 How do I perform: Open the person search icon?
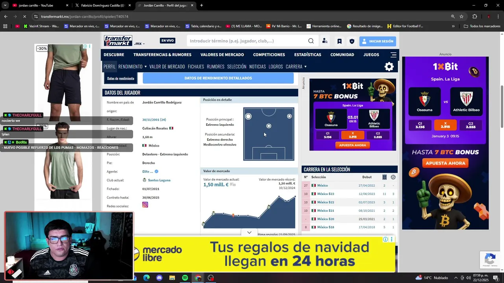pos(325,41)
